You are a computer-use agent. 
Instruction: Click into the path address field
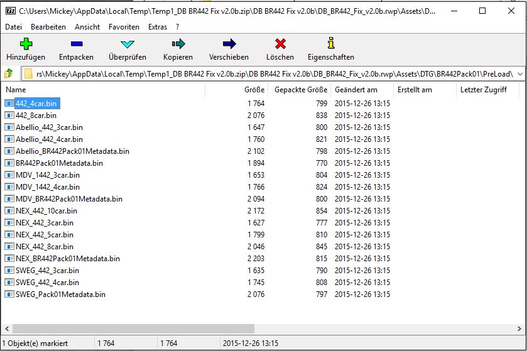click(274, 73)
